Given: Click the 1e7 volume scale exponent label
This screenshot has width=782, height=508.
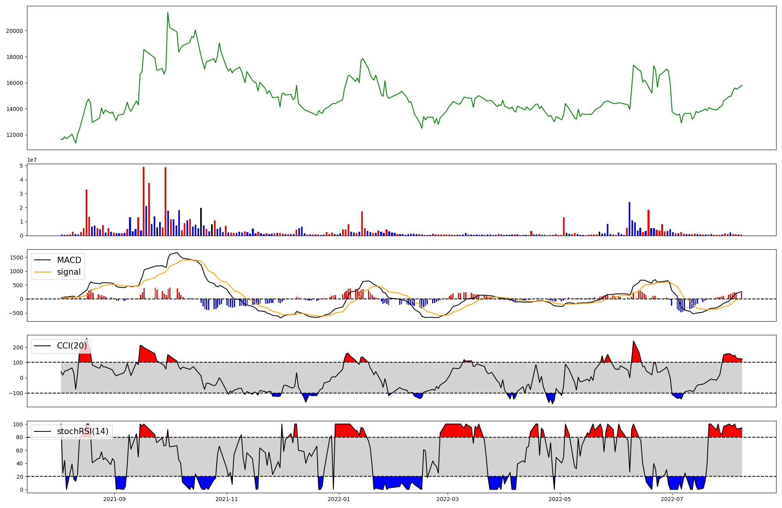Looking at the screenshot, I should click(32, 160).
